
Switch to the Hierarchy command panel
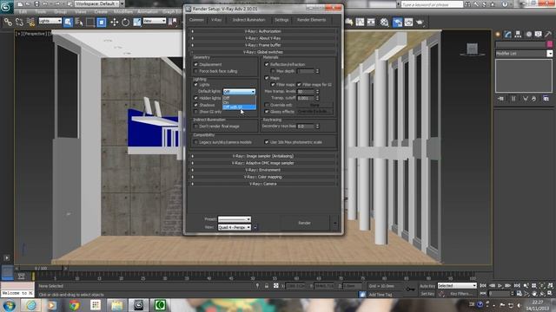pyautogui.click(x=518, y=35)
